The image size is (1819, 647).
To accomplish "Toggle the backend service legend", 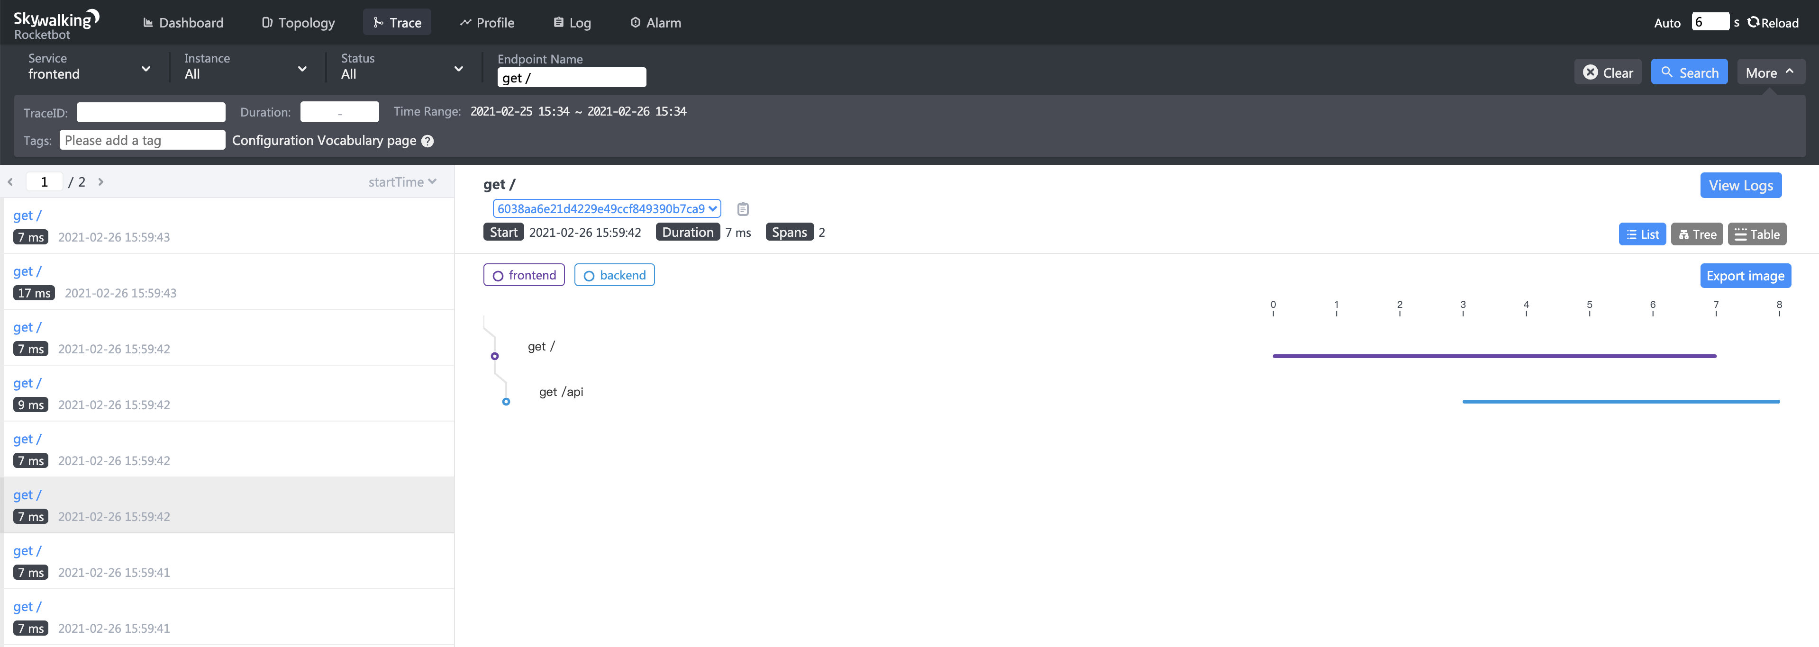I will point(614,275).
